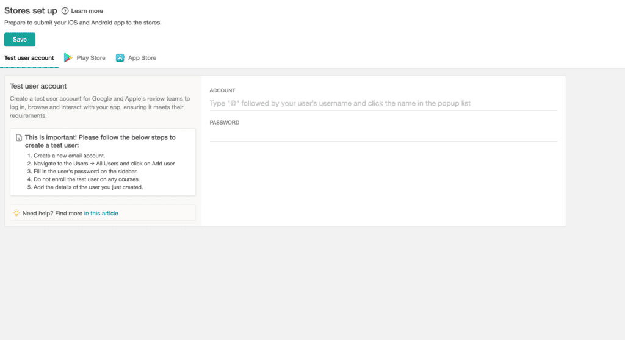Screen dimensions: 625x340
Task: Click the PASSWORD field label
Action: coord(224,122)
